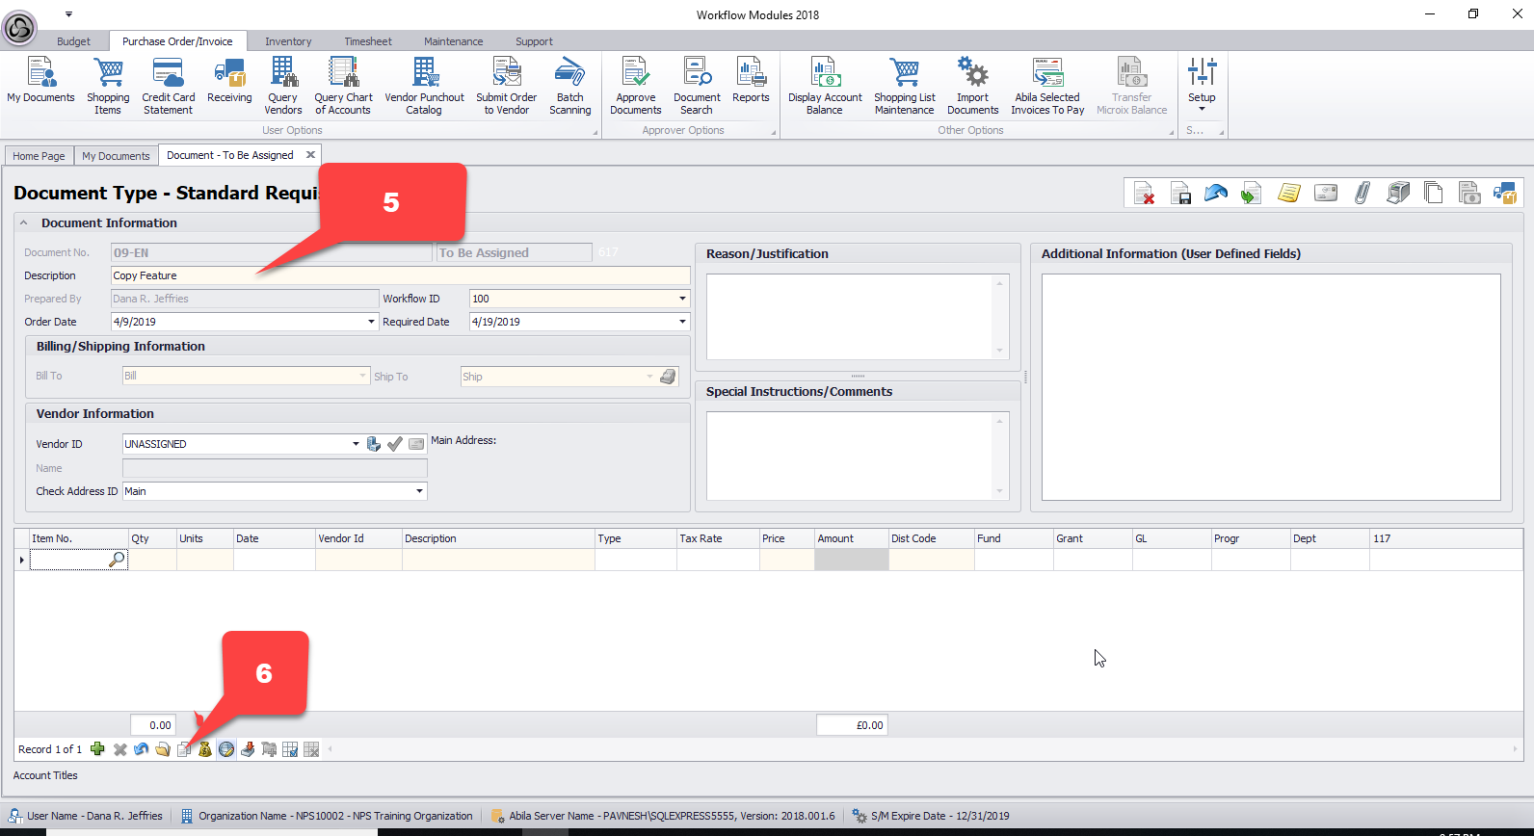Close the Document - To Be Assigned tab

pos(310,155)
